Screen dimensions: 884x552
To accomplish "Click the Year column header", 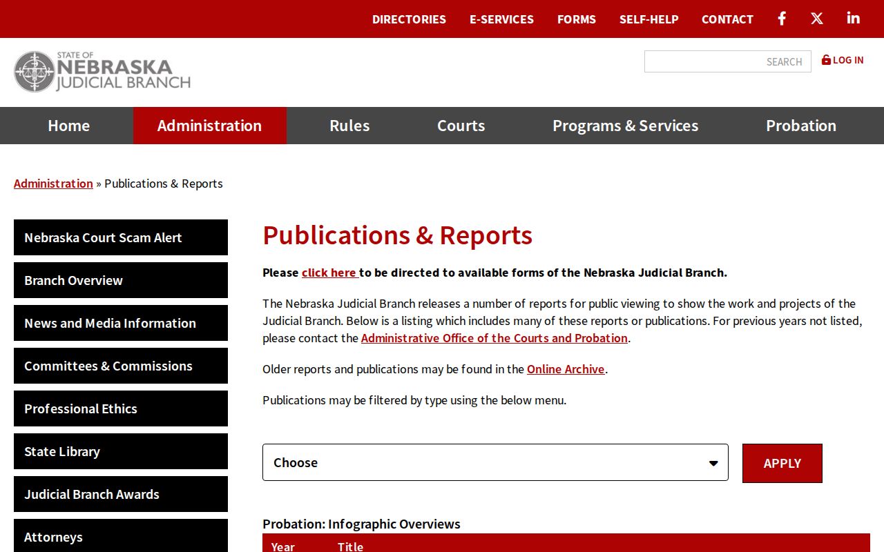I will tap(283, 546).
